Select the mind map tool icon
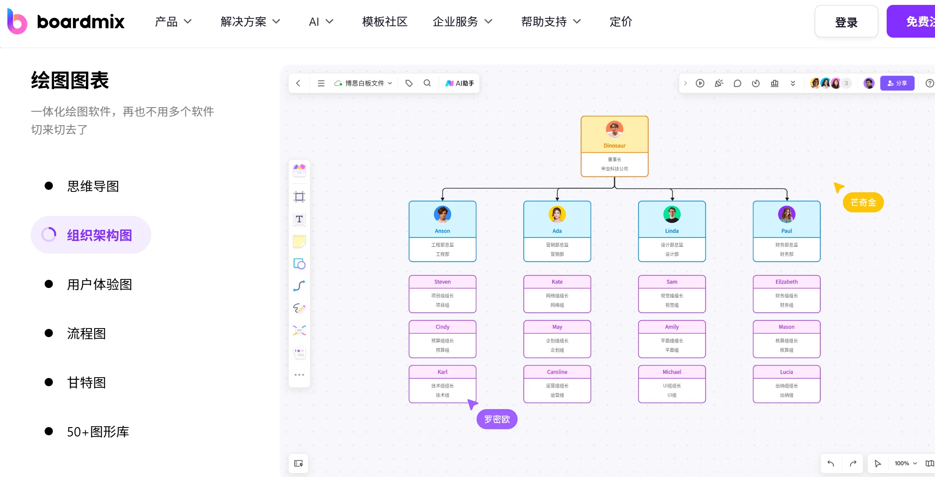 [x=299, y=330]
